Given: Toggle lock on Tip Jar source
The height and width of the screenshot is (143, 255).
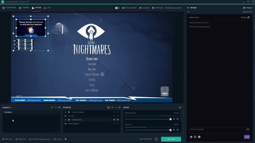Looking at the screenshot, I should pos(114,116).
